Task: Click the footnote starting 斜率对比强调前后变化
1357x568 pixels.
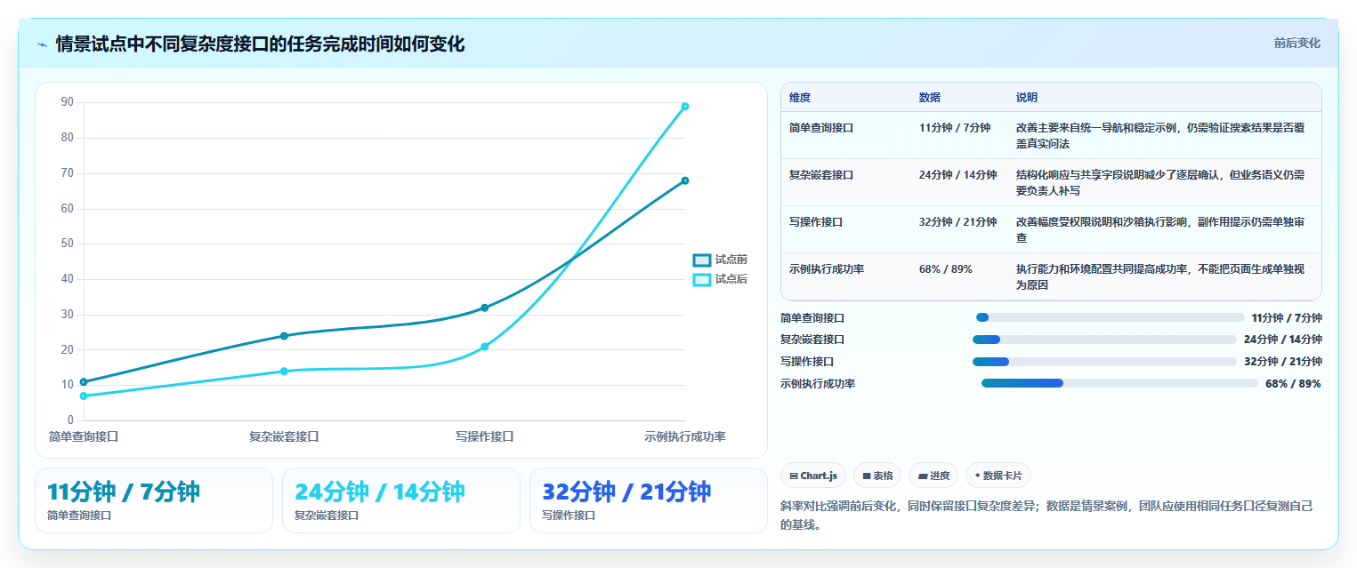Action: [x=1046, y=516]
